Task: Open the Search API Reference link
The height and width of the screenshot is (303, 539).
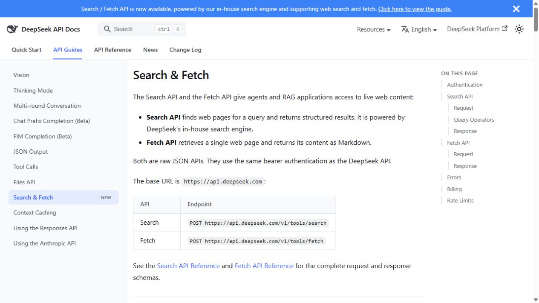Action: point(188,266)
